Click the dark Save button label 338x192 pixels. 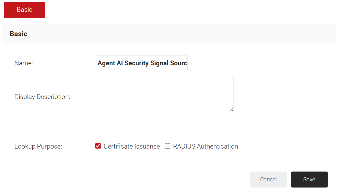(309, 179)
